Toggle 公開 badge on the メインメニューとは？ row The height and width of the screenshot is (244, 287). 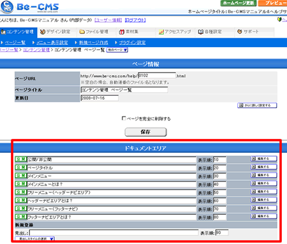point(20,183)
